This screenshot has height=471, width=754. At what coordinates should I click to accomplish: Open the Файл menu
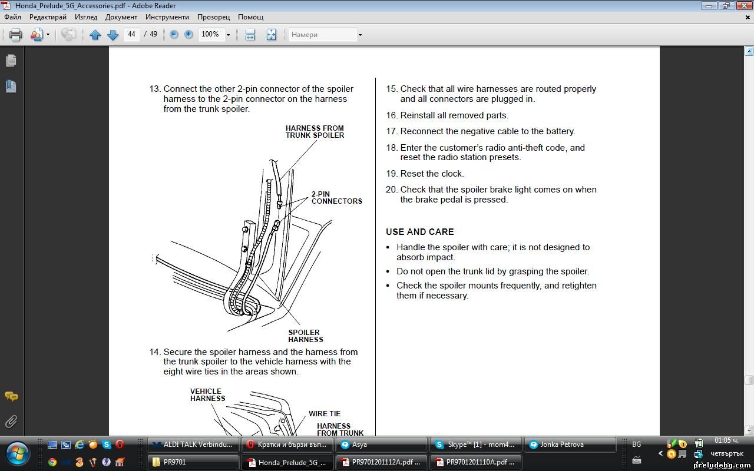point(12,17)
